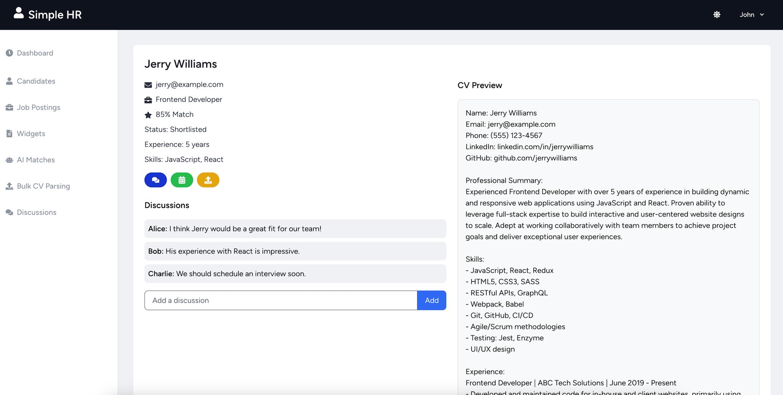Focus the Add a discussion text field
Viewport: 783px width, 395px height.
[280, 300]
